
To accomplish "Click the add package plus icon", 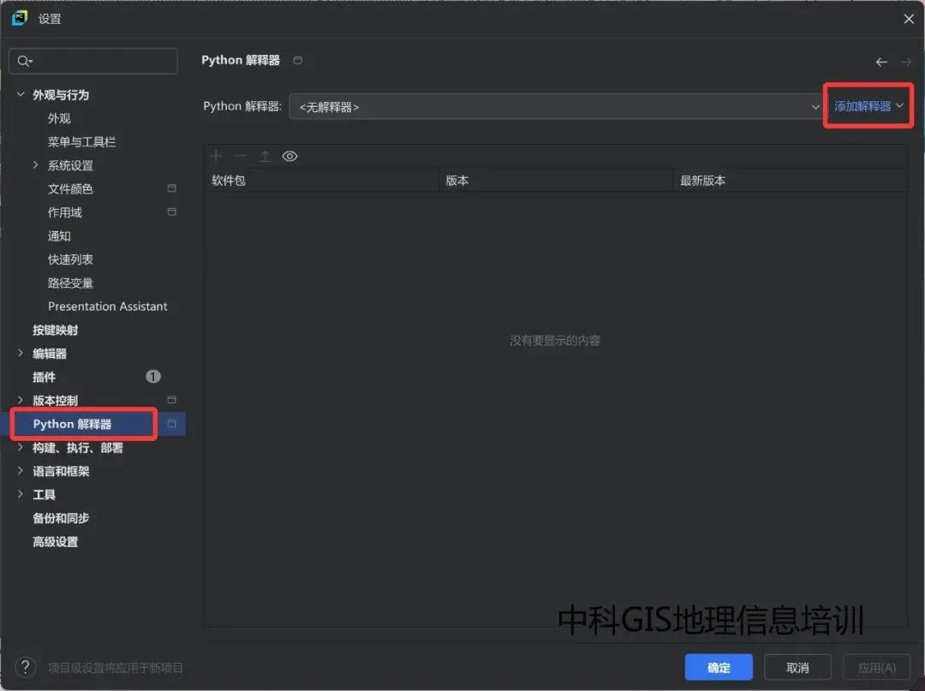I will 216,156.
